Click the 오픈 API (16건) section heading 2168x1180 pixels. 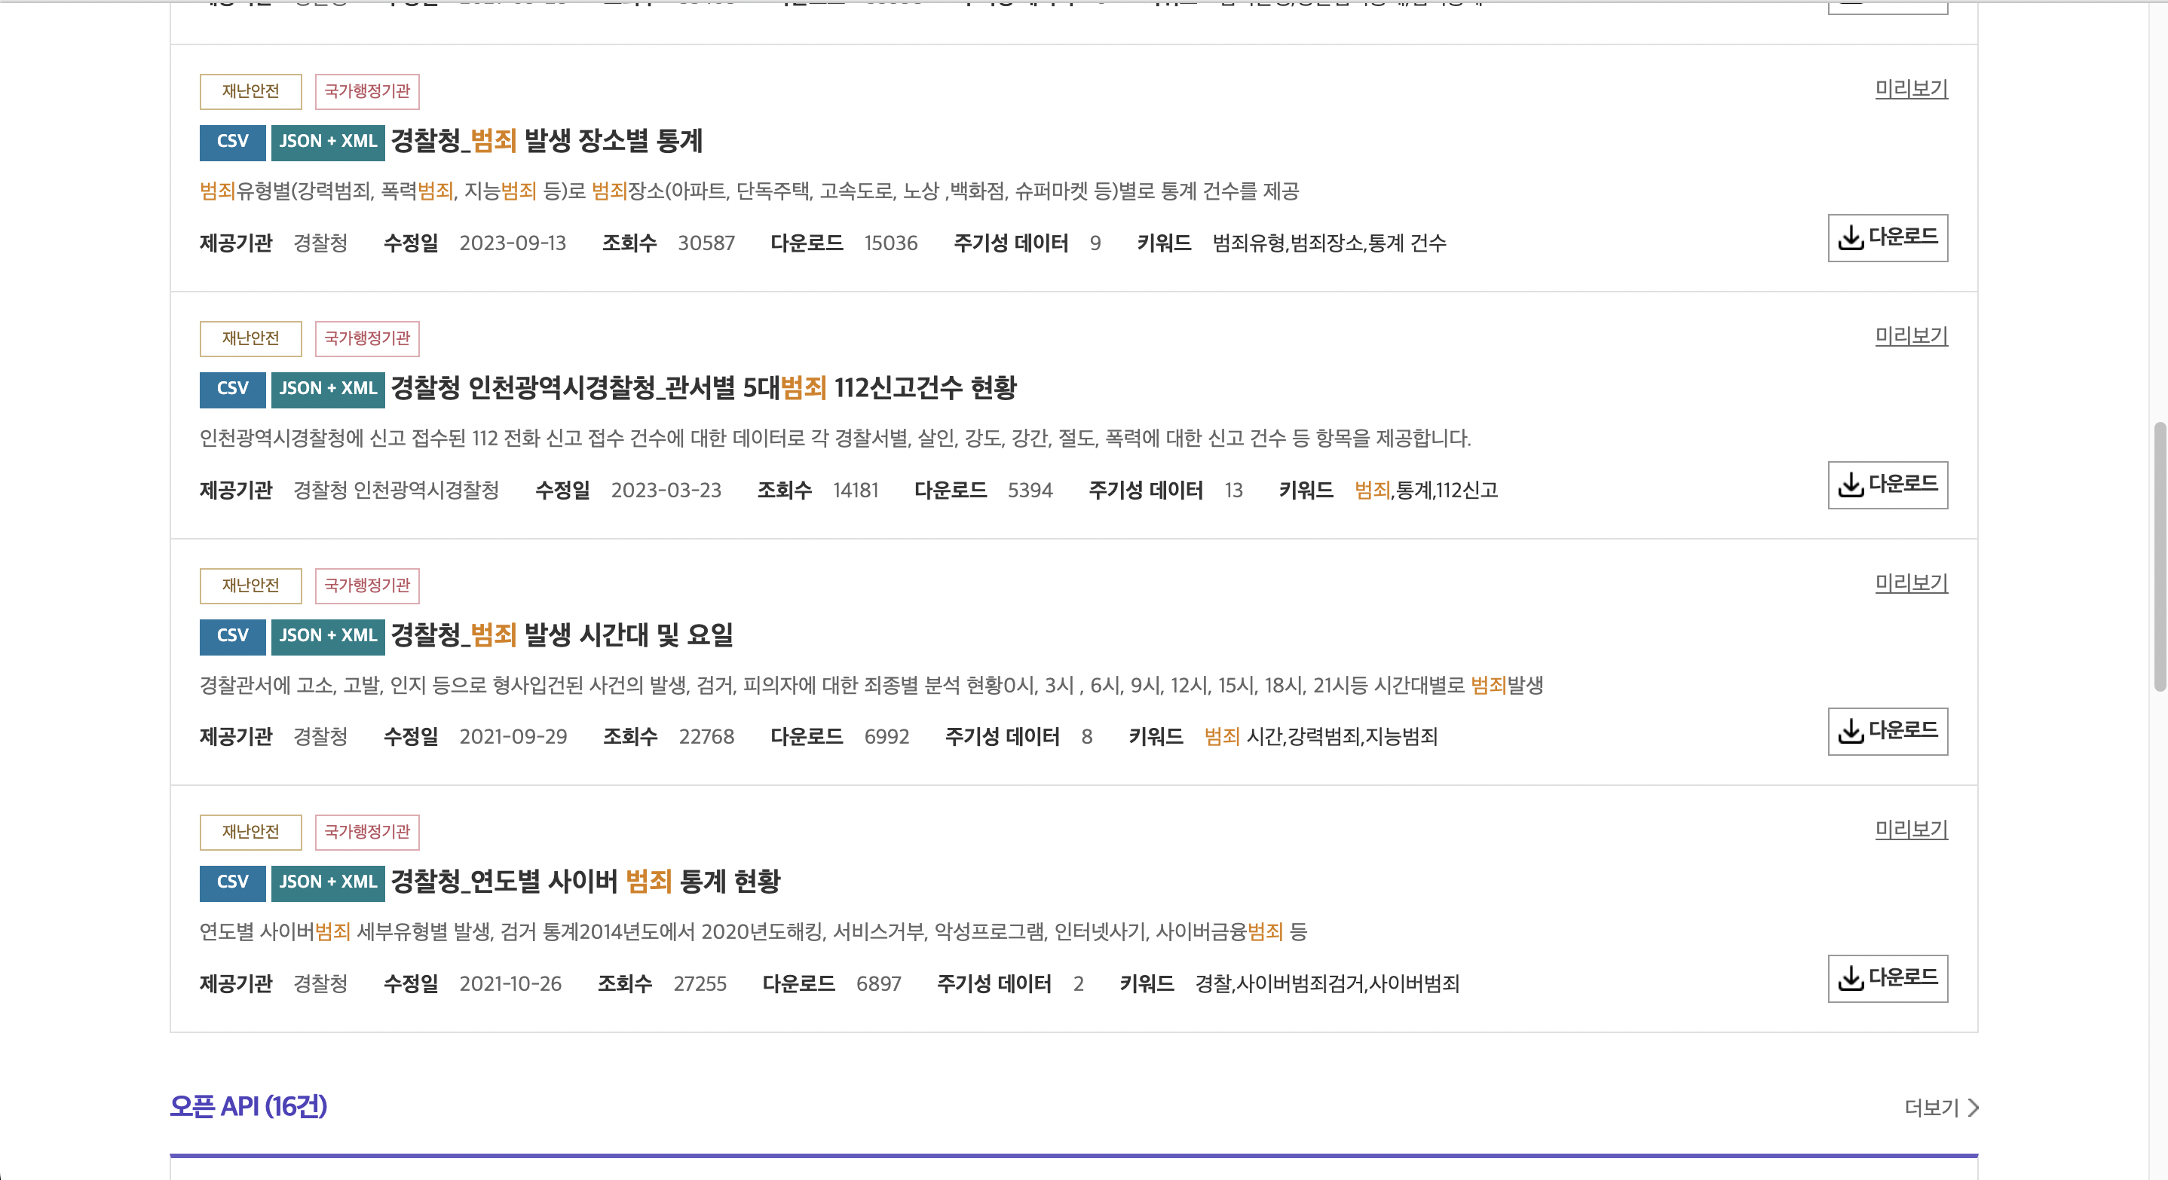click(248, 1106)
